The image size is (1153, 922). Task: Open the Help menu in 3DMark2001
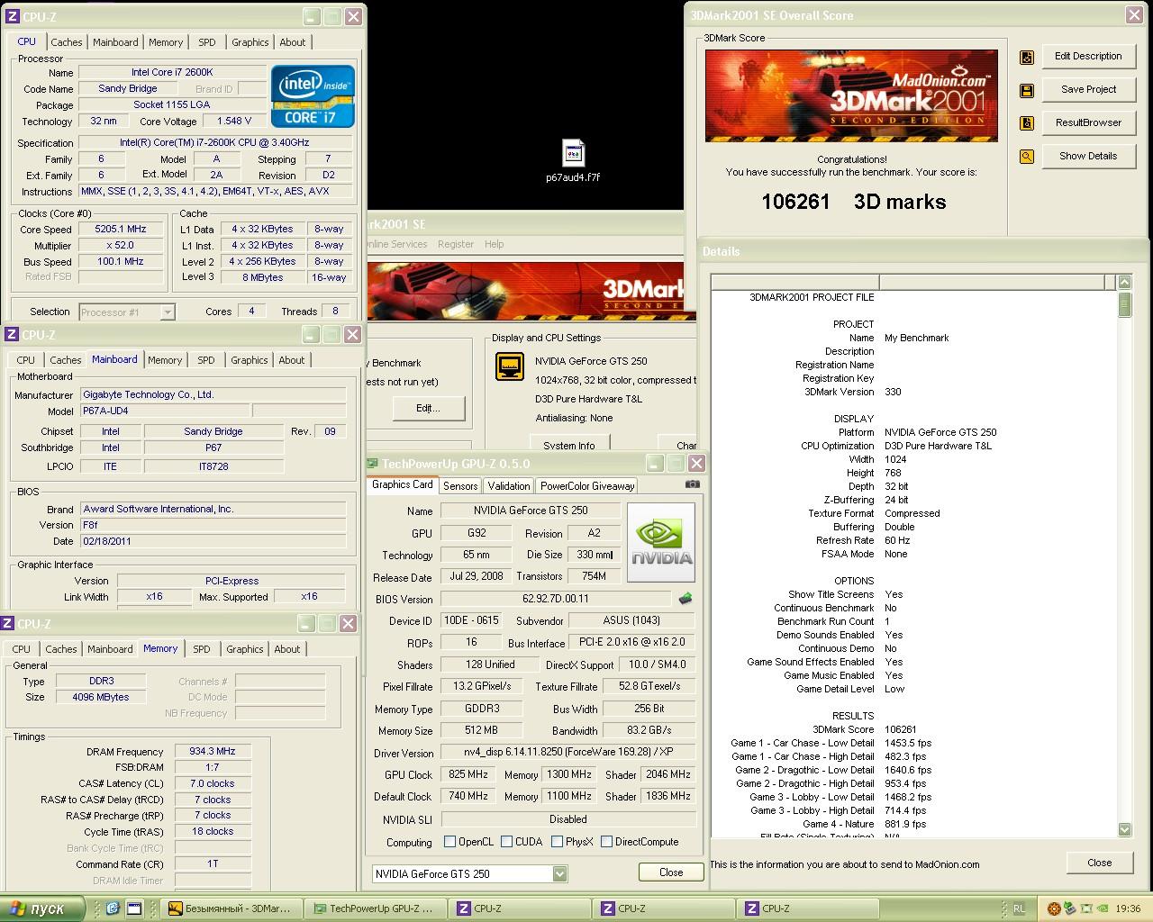pyautogui.click(x=494, y=244)
